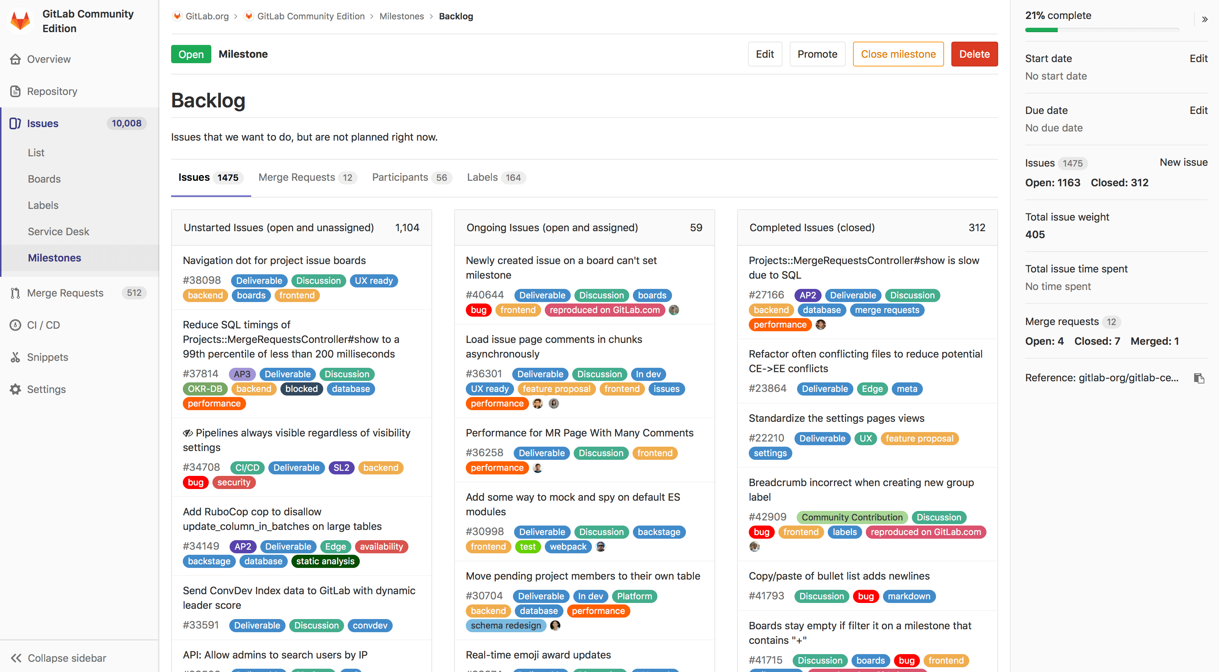
Task: Click the Milestones sidebar icon
Action: [x=54, y=257]
